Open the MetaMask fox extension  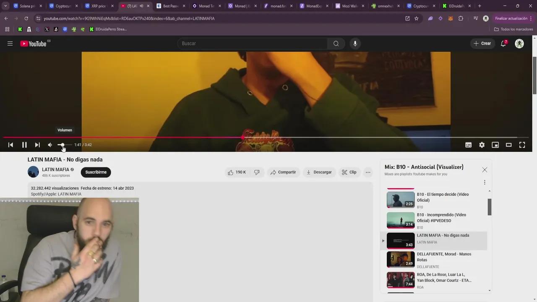(451, 18)
